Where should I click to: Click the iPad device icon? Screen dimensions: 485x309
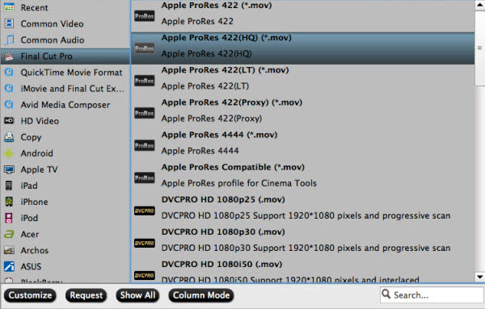pyautogui.click(x=9, y=186)
